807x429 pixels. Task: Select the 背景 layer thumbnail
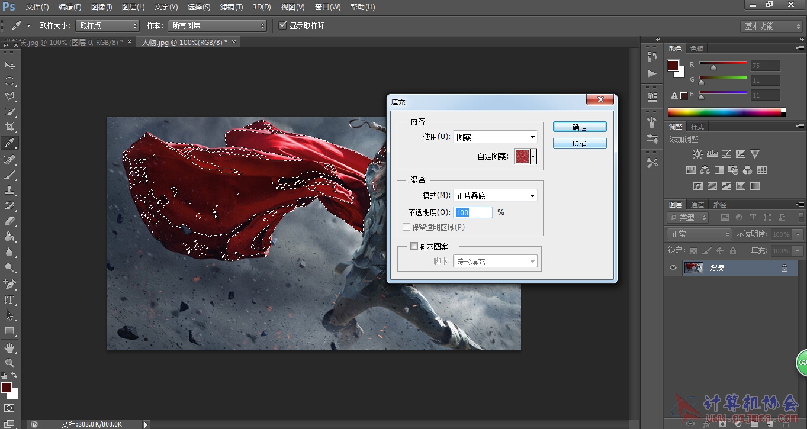693,268
